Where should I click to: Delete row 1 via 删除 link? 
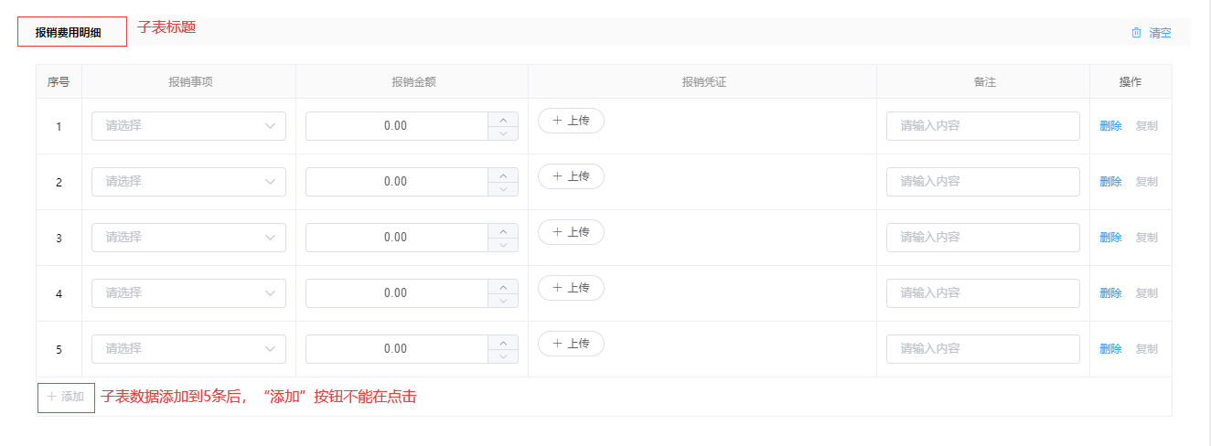coord(1110,126)
